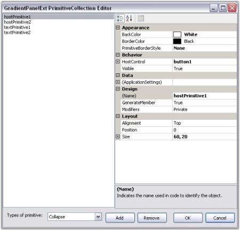Screen dimensions: 240x230
Task: Choose textPrimitive2 from the list
Action: click(17, 33)
